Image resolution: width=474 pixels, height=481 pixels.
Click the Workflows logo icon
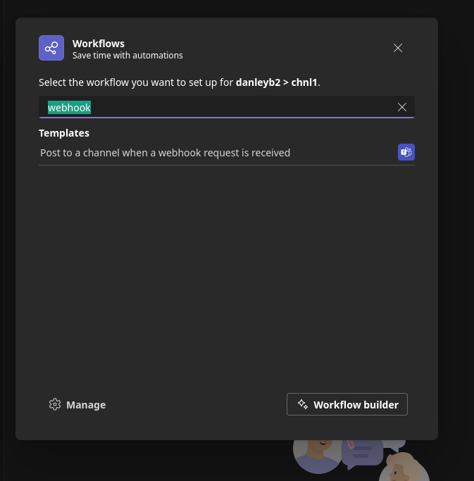pos(51,48)
